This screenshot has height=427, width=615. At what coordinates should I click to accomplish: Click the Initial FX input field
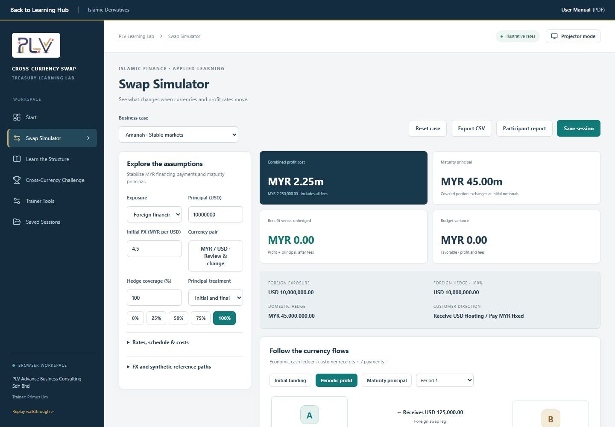point(154,249)
